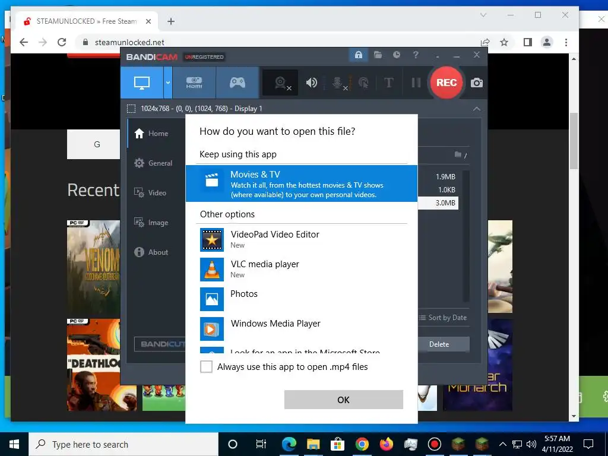The height and width of the screenshot is (456, 608).
Task: Toggle text overlay T icon
Action: (388, 83)
